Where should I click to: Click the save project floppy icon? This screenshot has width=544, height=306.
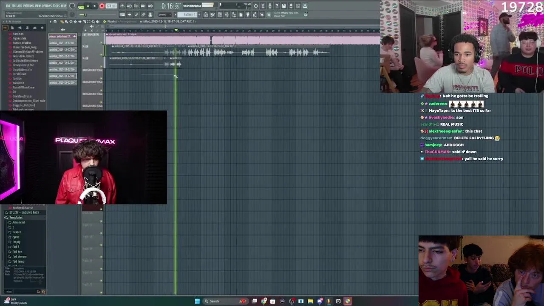click(x=284, y=6)
